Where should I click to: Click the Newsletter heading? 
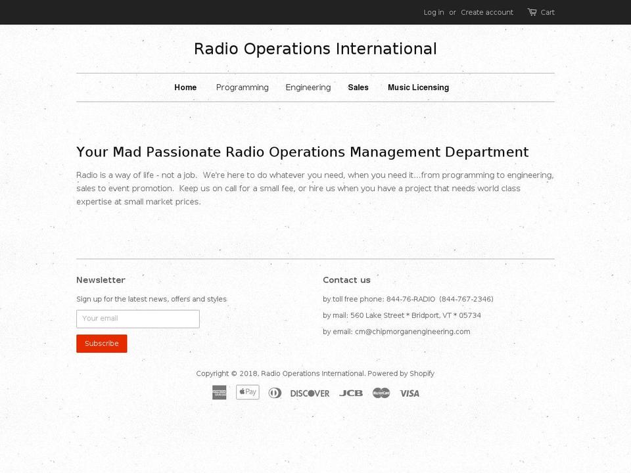click(x=101, y=280)
